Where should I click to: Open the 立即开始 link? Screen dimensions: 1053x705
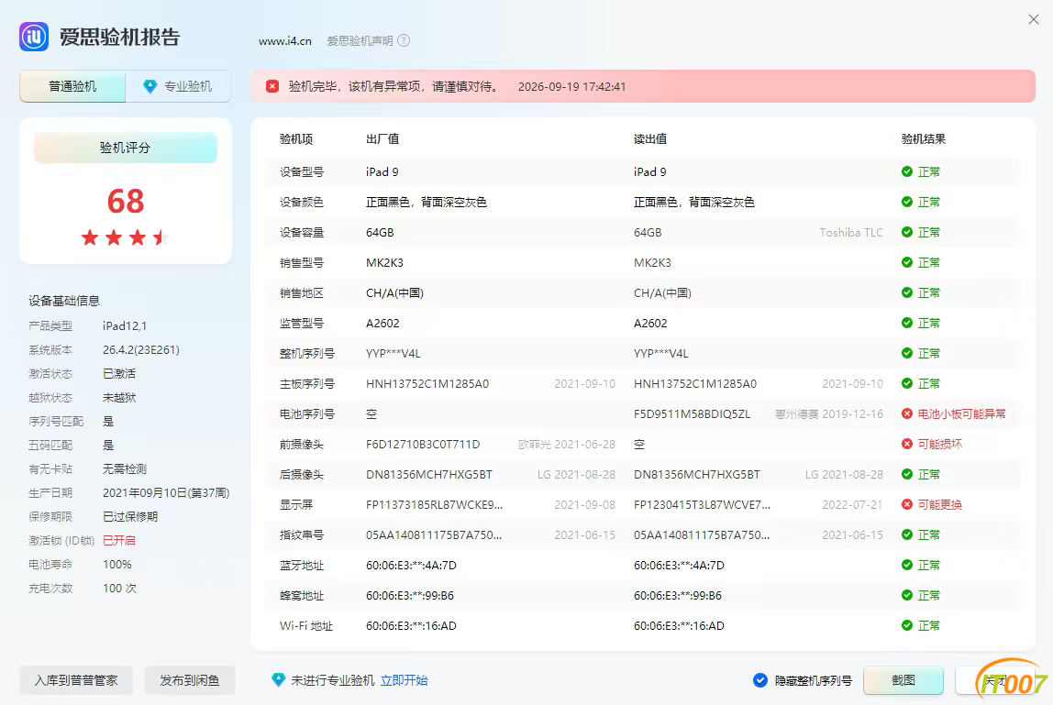point(405,680)
